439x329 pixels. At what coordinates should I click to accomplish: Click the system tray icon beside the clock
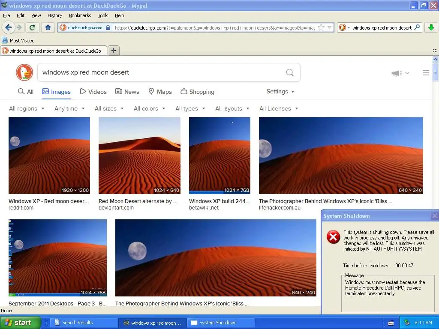[407, 323]
